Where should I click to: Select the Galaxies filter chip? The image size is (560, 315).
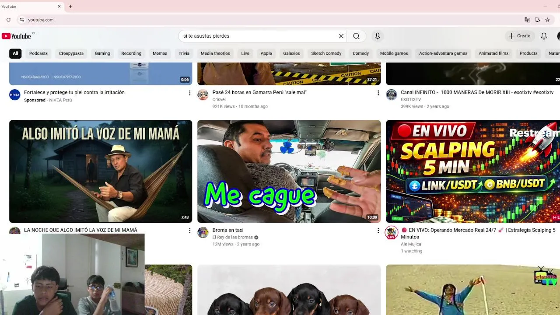point(291,53)
